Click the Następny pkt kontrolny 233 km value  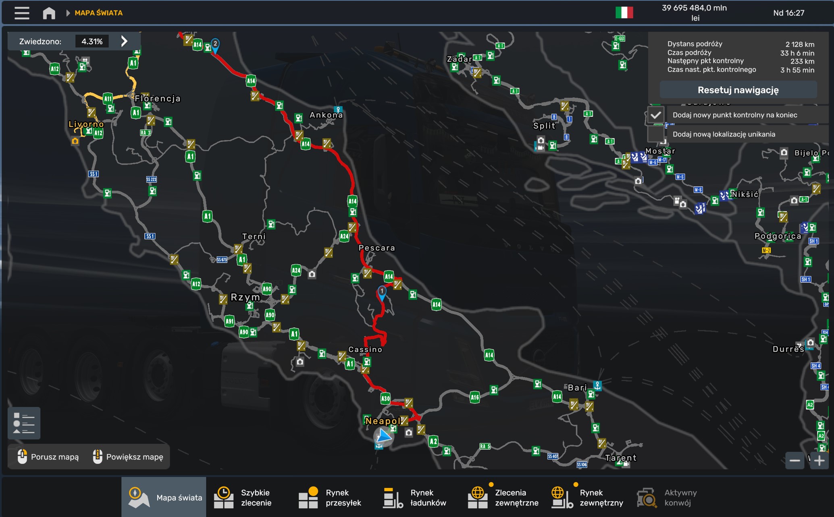[x=802, y=62]
